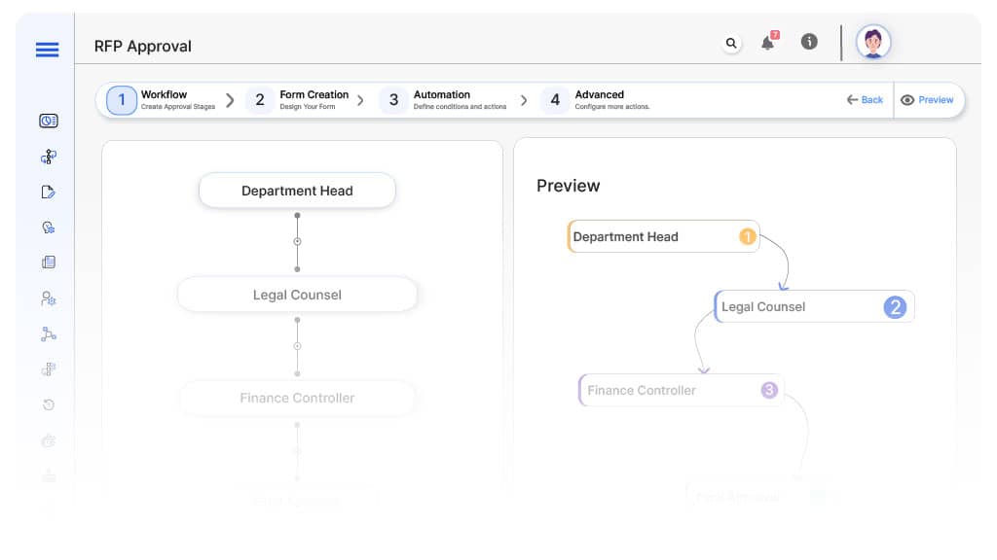Click the chevron after Workflow step
Screen dimensions: 997x560
[x=230, y=100]
